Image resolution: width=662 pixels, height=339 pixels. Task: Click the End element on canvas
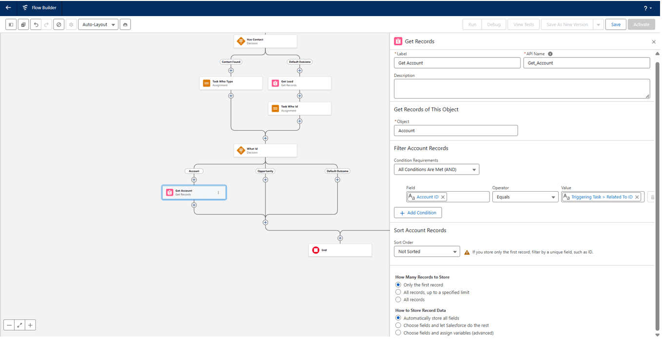pyautogui.click(x=340, y=250)
